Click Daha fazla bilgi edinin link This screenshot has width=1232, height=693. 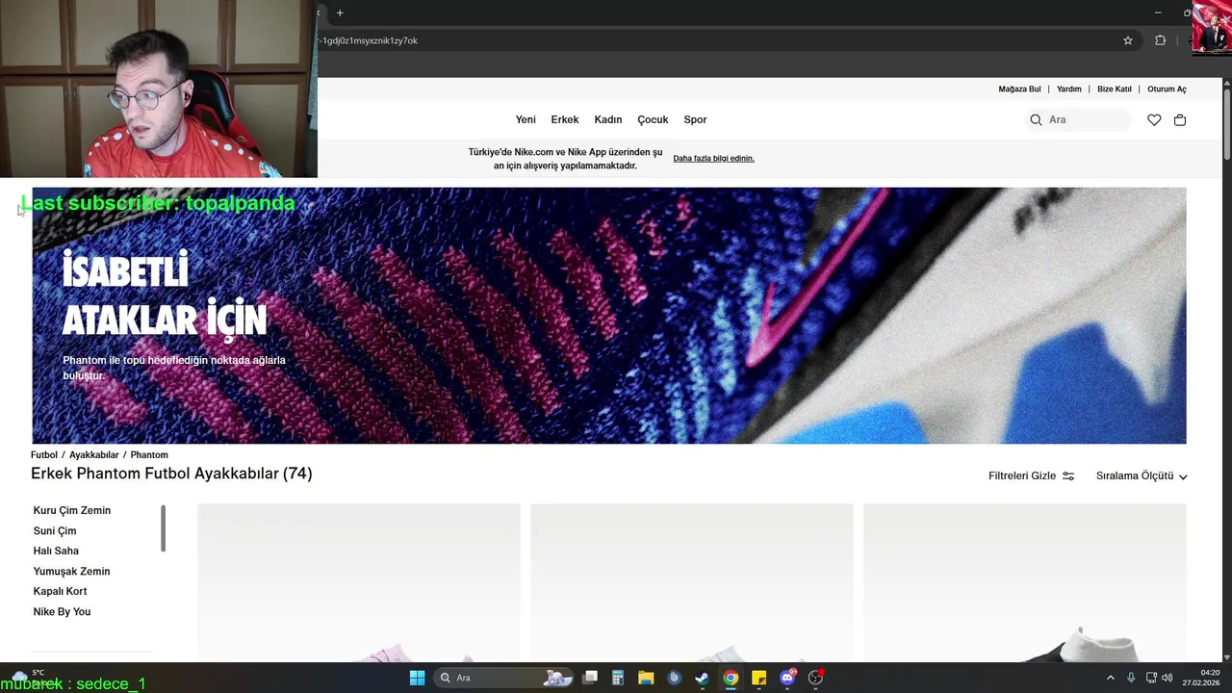(x=713, y=158)
